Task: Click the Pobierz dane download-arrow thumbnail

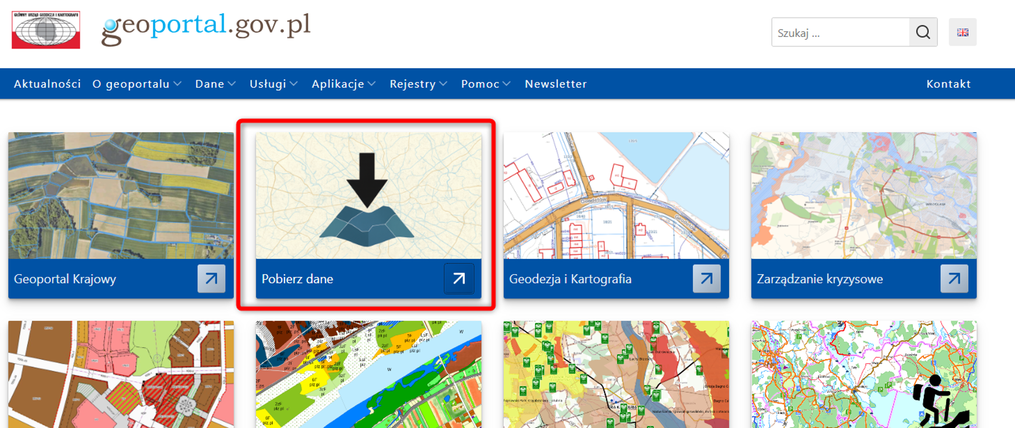Action: pos(368,196)
